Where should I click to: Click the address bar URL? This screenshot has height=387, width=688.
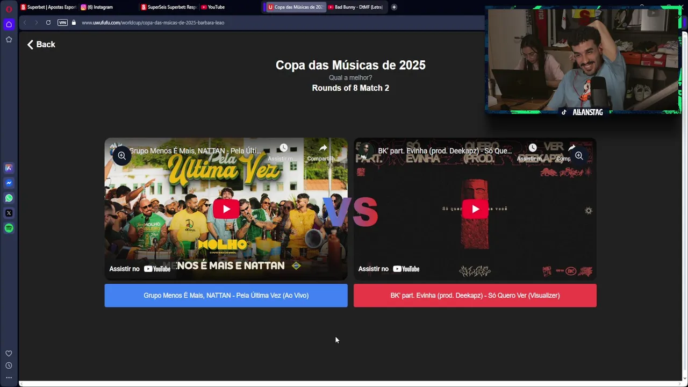pos(153,23)
